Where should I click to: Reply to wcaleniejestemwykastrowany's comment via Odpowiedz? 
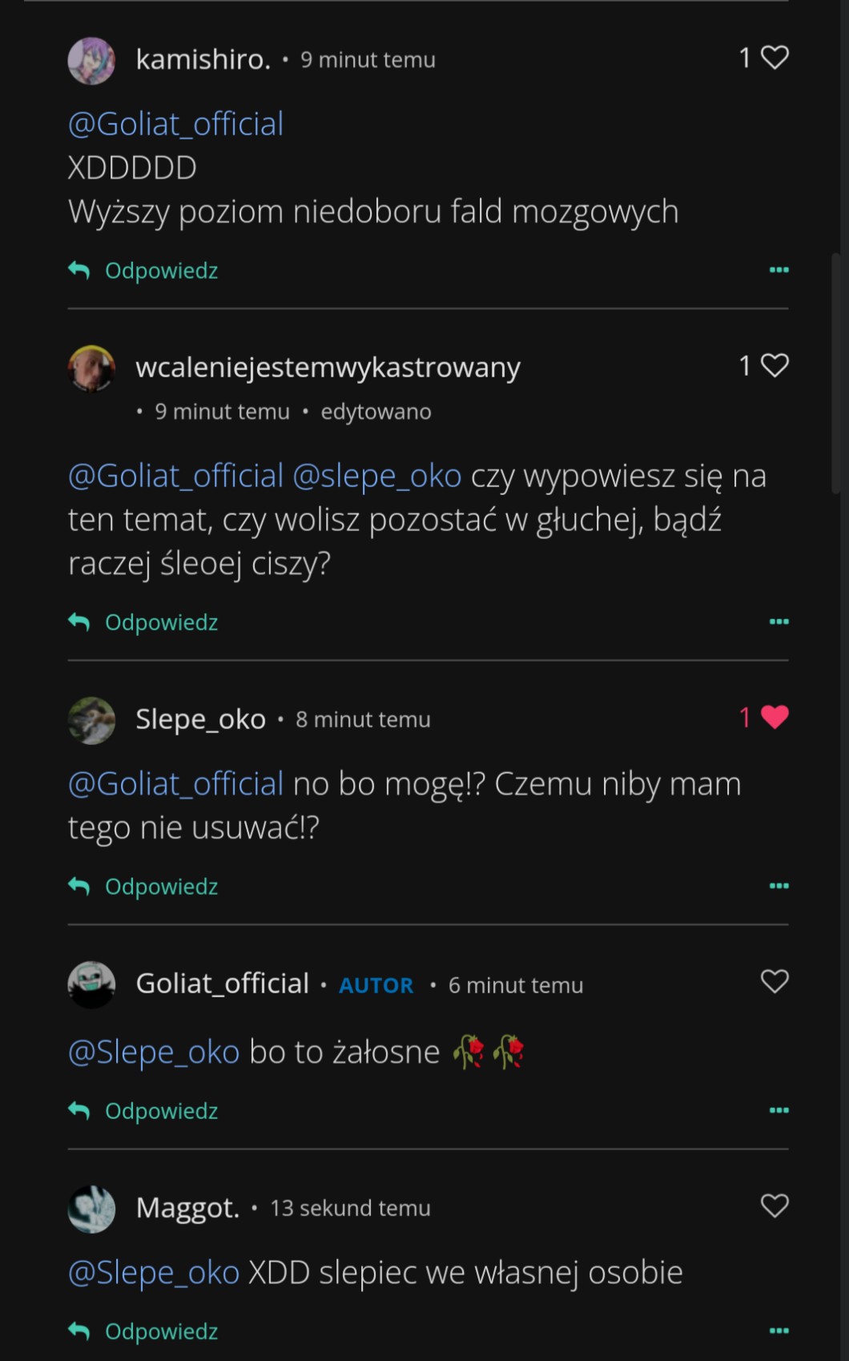[x=161, y=622]
